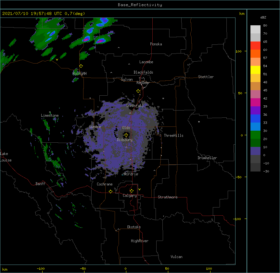Click the RockyMH label
This screenshot has width=280, height=273.
(x=80, y=74)
